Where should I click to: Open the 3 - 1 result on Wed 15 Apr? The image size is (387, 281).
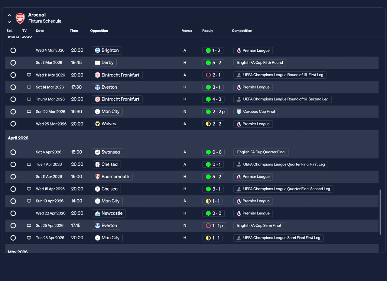(x=213, y=189)
